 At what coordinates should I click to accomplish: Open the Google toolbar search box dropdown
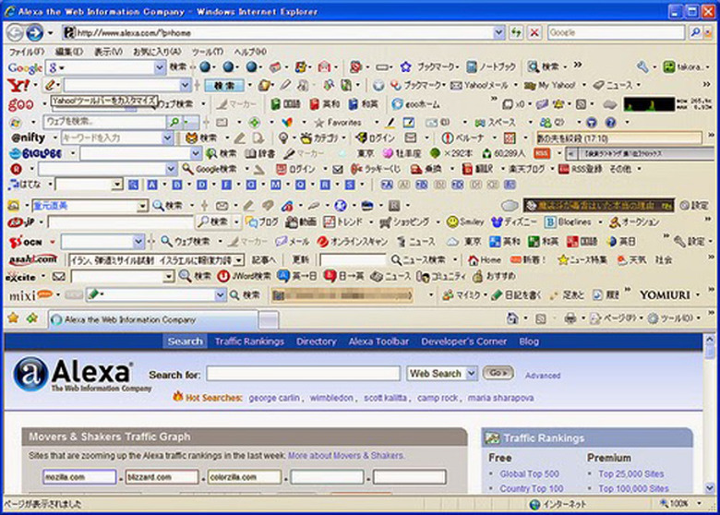click(160, 67)
